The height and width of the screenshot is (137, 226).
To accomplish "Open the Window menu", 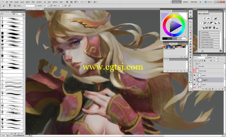I will click(55, 2).
